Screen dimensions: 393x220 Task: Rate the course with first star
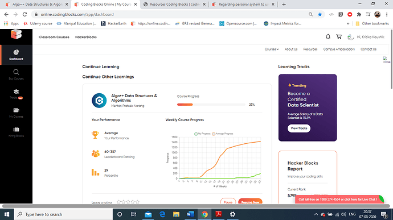119,202
